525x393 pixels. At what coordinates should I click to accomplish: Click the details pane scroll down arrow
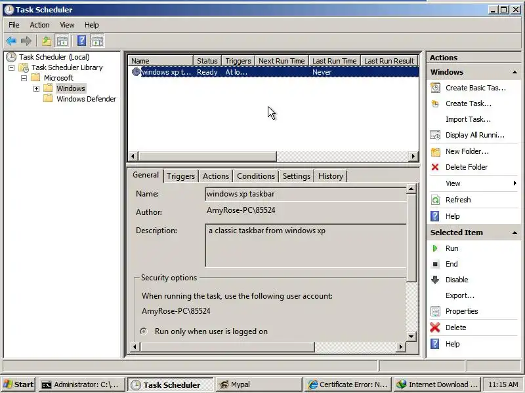pyautogui.click(x=411, y=336)
